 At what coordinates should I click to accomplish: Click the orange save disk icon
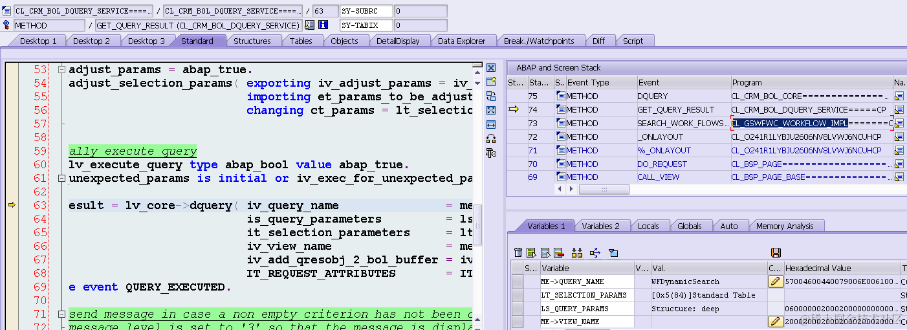[776, 252]
